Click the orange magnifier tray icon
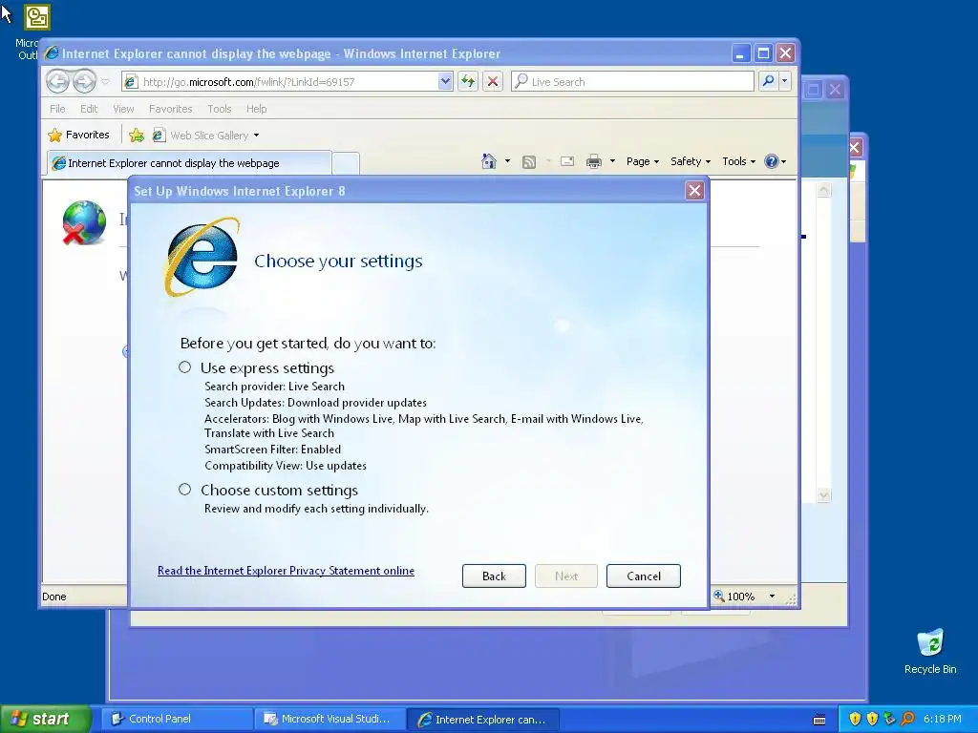This screenshot has height=733, width=978. (907, 719)
